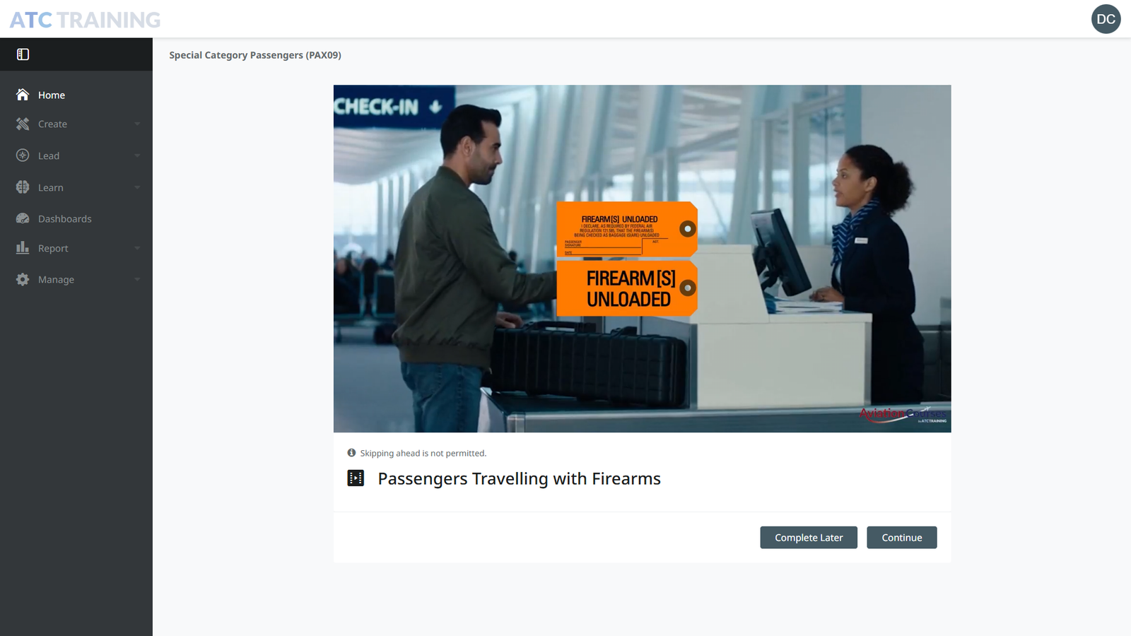
Task: Click the Home house icon
Action: [23, 95]
